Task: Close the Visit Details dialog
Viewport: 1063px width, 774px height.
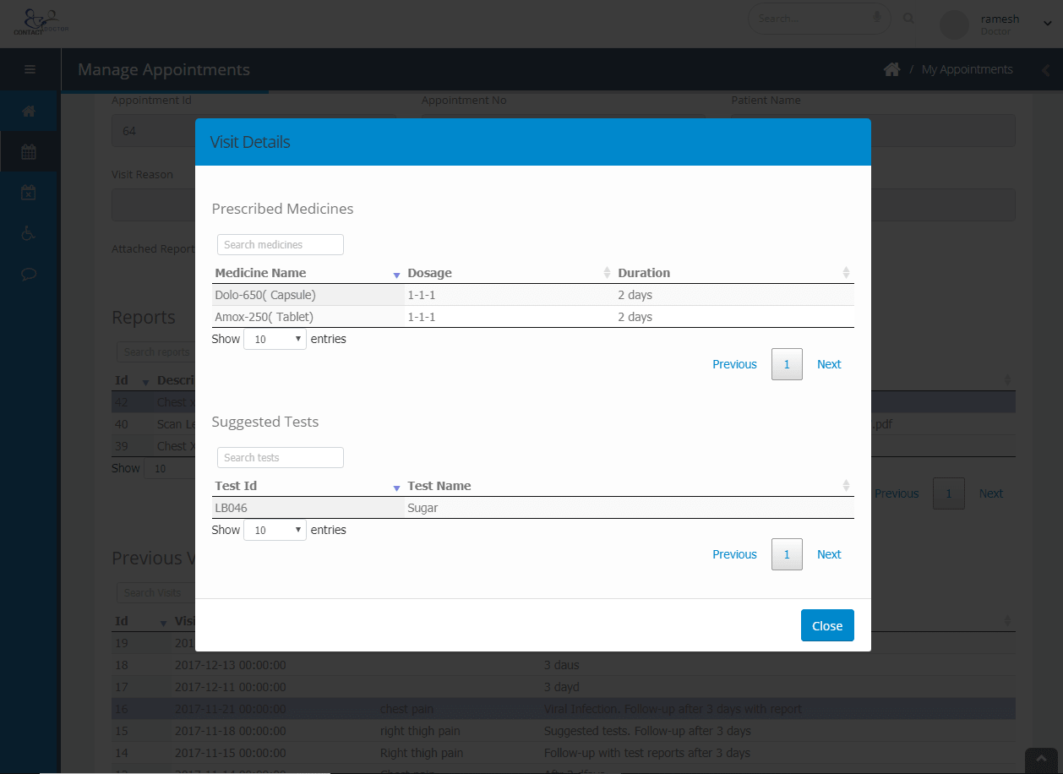Action: (827, 625)
